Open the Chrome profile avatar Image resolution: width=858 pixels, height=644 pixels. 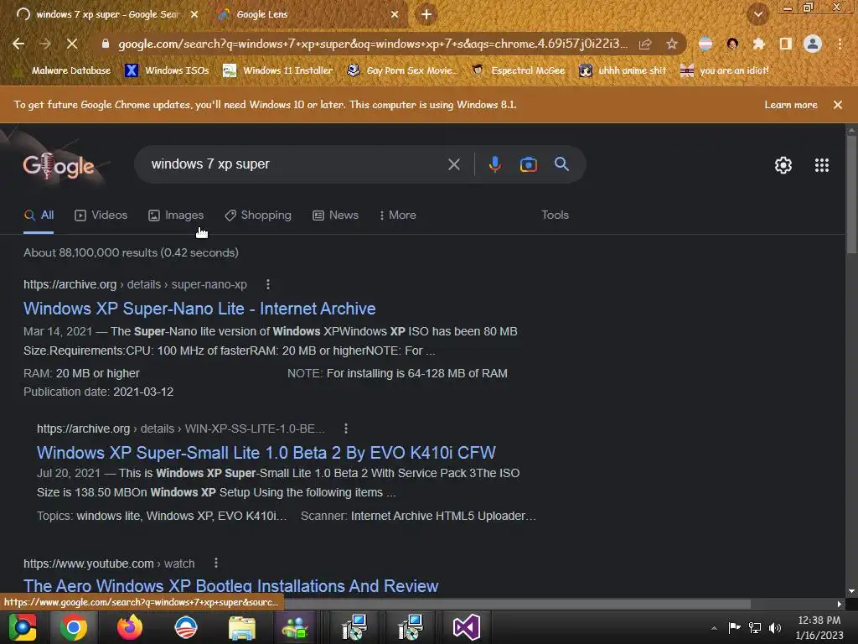pos(813,44)
